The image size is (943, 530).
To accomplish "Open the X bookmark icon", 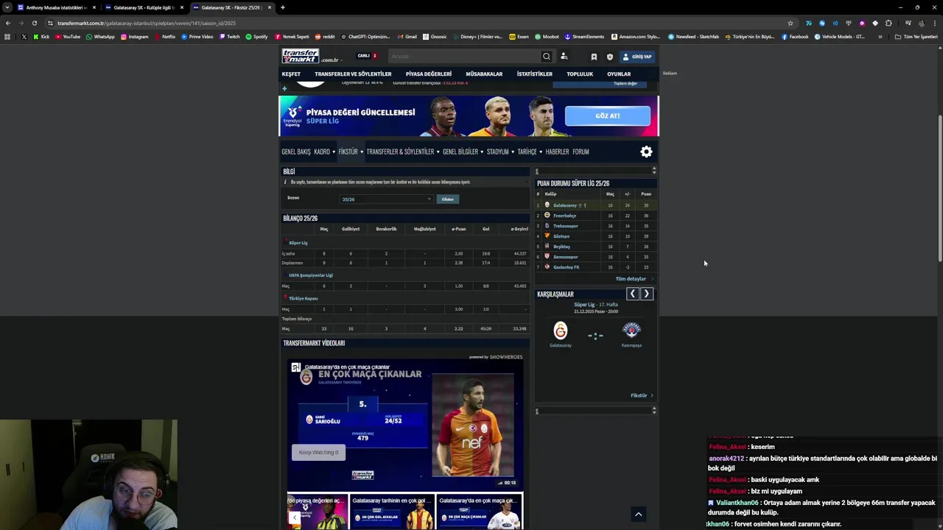I will [x=24, y=37].
